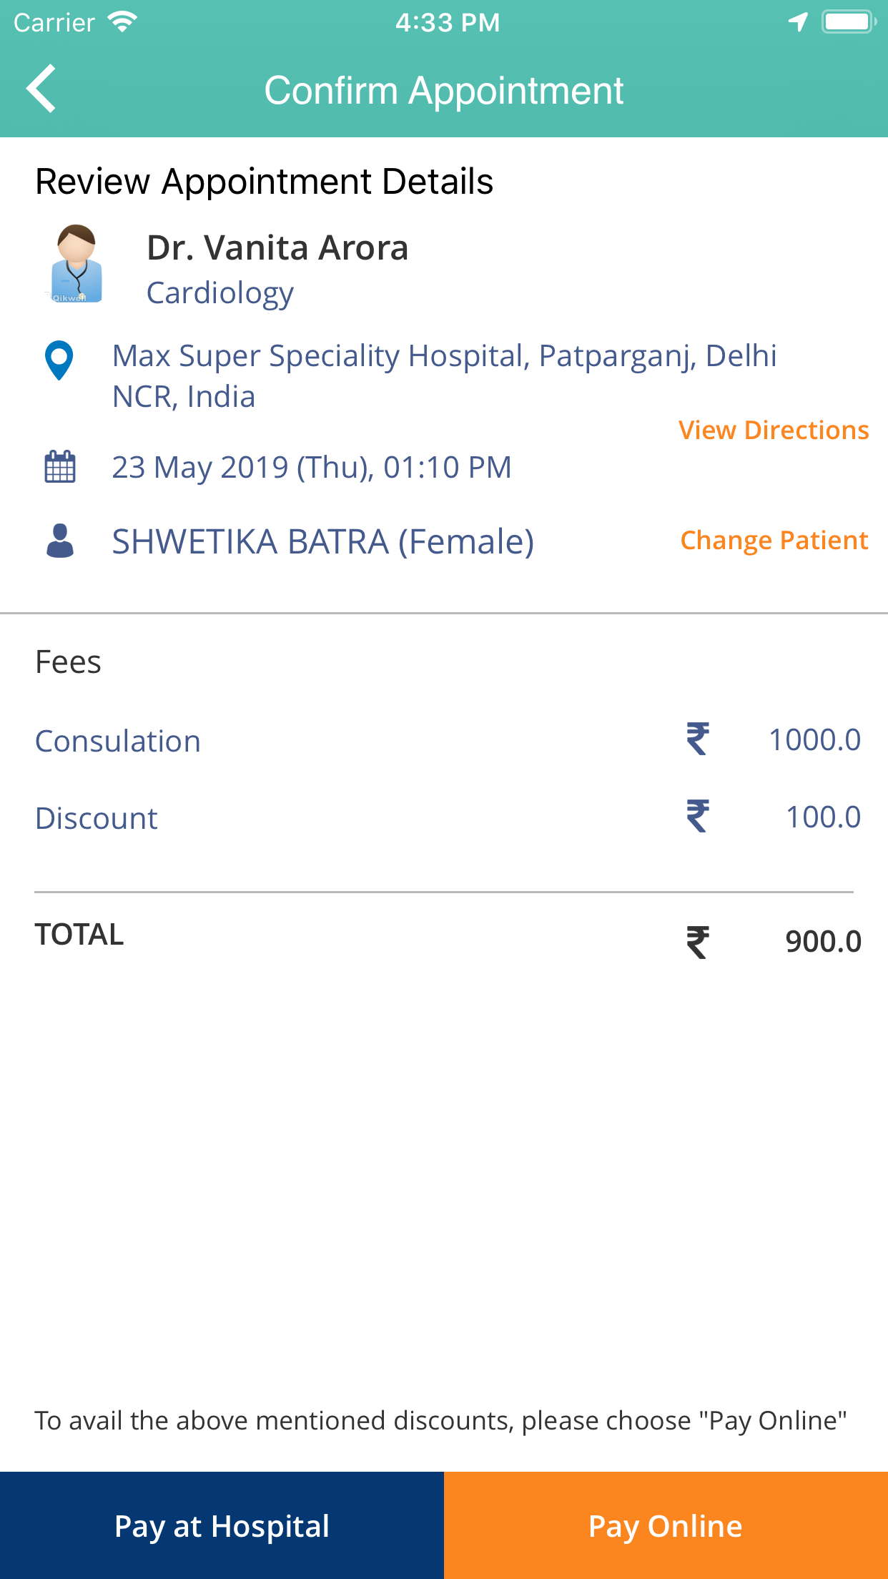
Task: Choose Pay Online
Action: tap(666, 1525)
